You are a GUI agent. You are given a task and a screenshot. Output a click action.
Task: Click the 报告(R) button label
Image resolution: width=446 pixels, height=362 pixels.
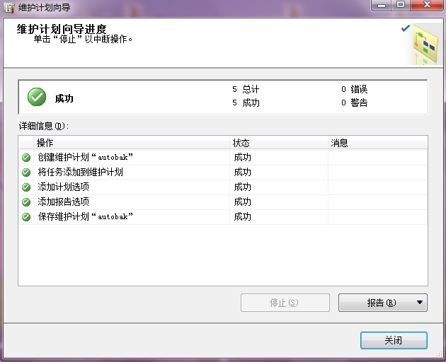pyautogui.click(x=381, y=303)
